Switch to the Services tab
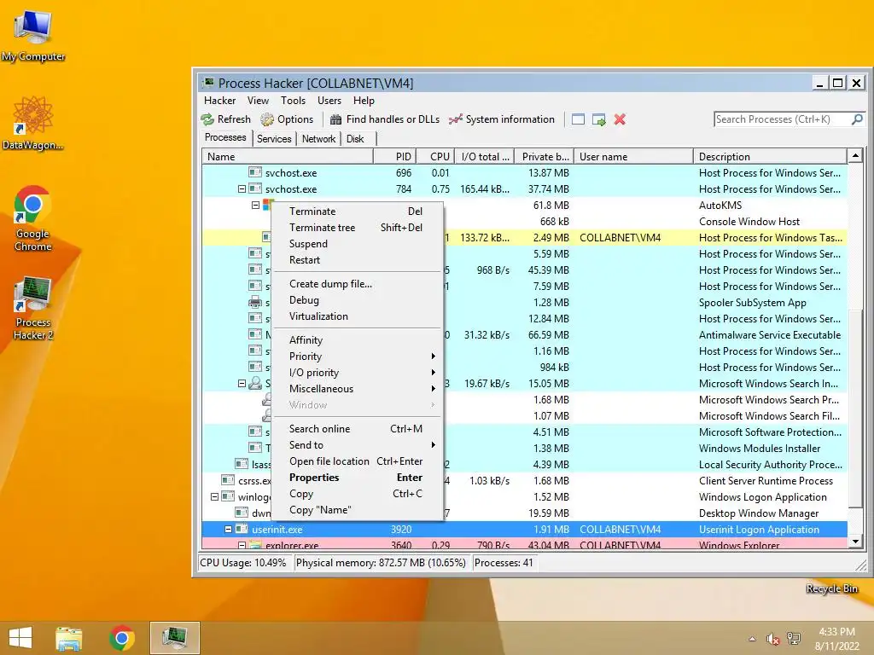Screen dimensions: 874x655 point(274,139)
